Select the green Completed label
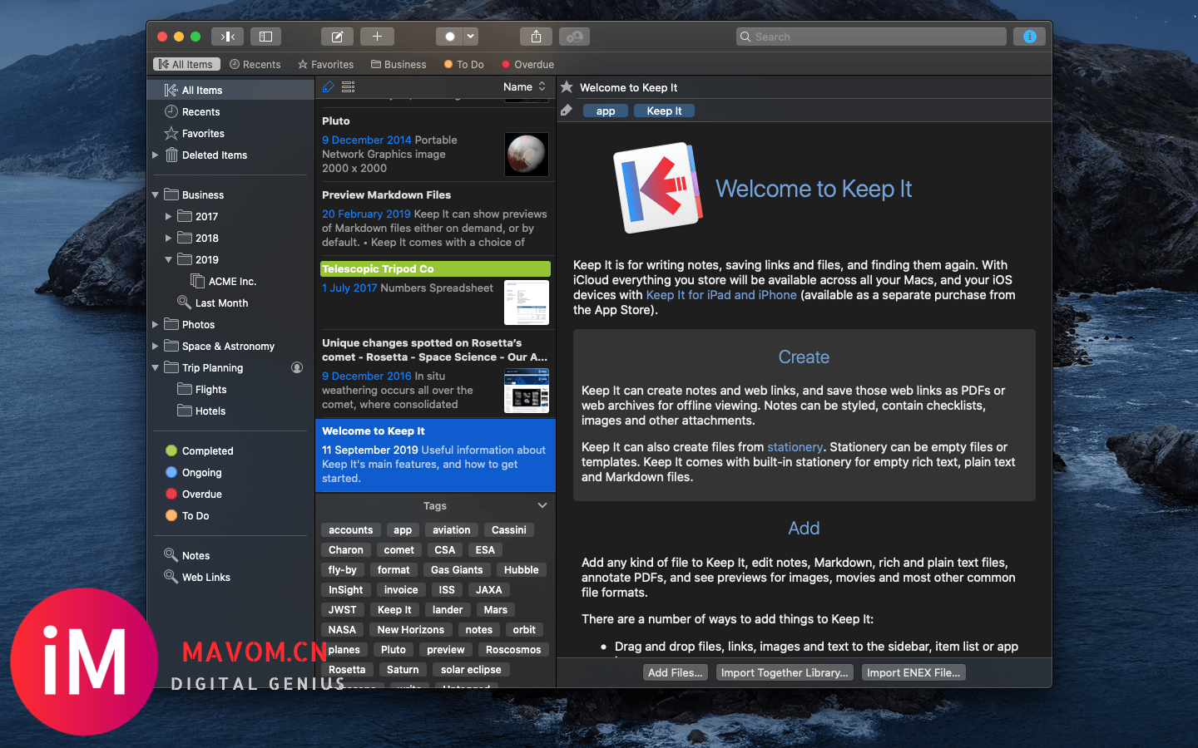Image resolution: width=1198 pixels, height=748 pixels. click(199, 450)
